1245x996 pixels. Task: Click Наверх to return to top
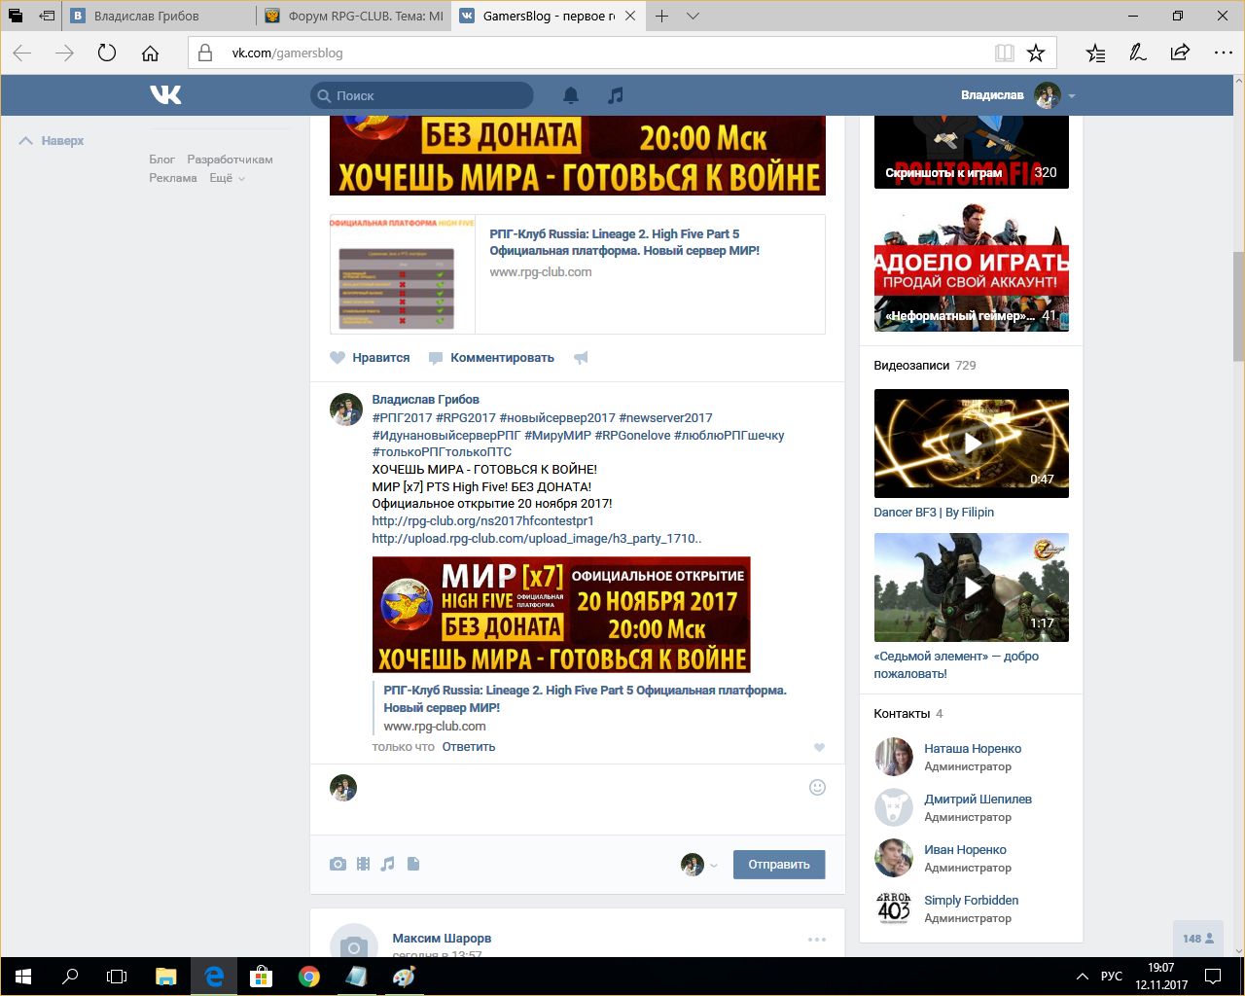(x=52, y=141)
